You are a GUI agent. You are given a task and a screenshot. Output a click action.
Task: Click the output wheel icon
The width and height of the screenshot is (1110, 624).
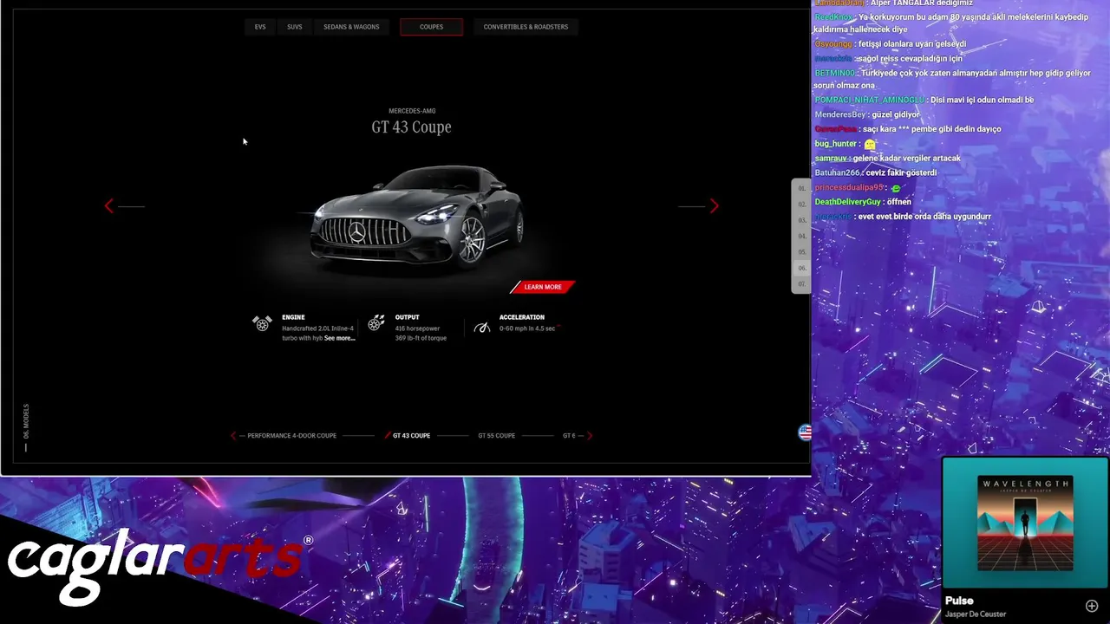tap(376, 323)
